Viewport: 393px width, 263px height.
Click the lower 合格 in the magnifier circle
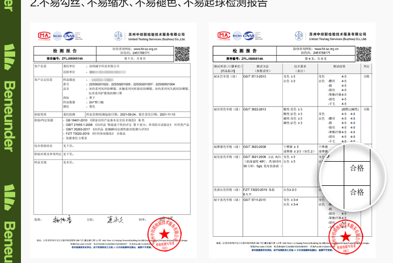357,192
